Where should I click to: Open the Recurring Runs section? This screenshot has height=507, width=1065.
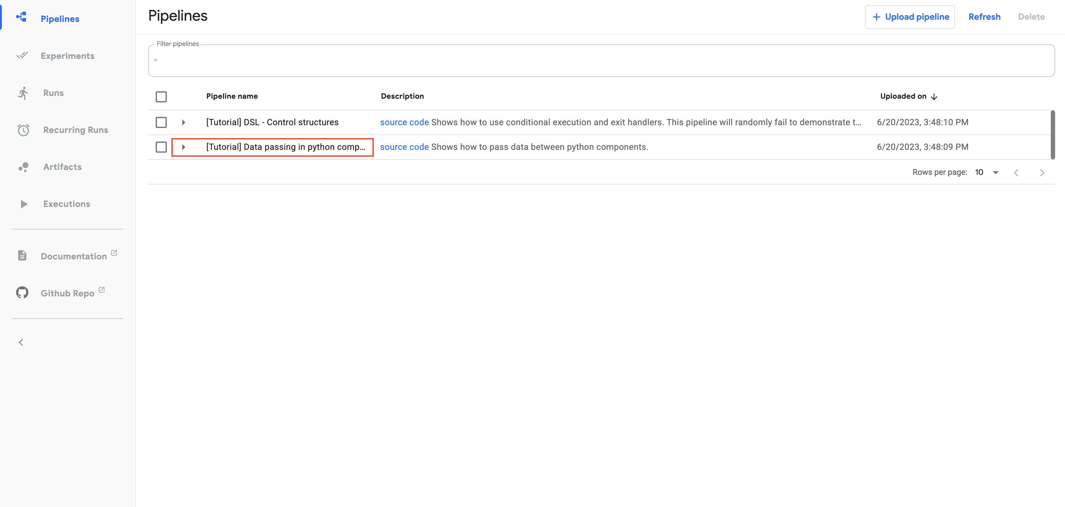76,130
